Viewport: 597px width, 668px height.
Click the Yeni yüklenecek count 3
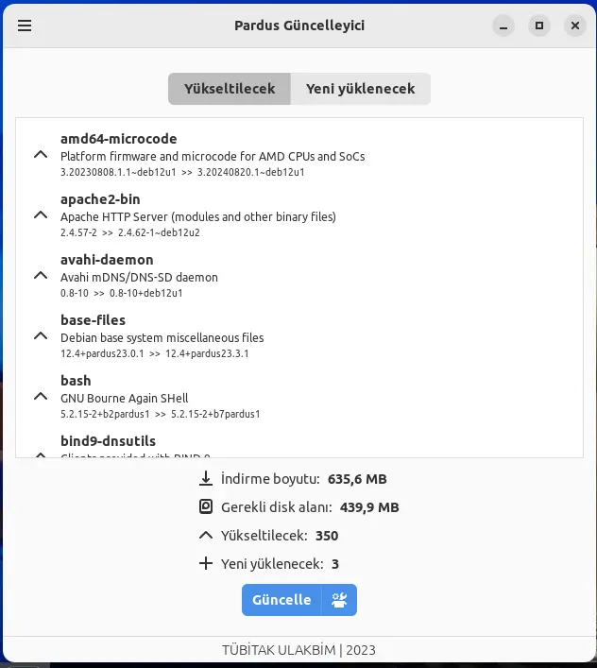pos(335,564)
